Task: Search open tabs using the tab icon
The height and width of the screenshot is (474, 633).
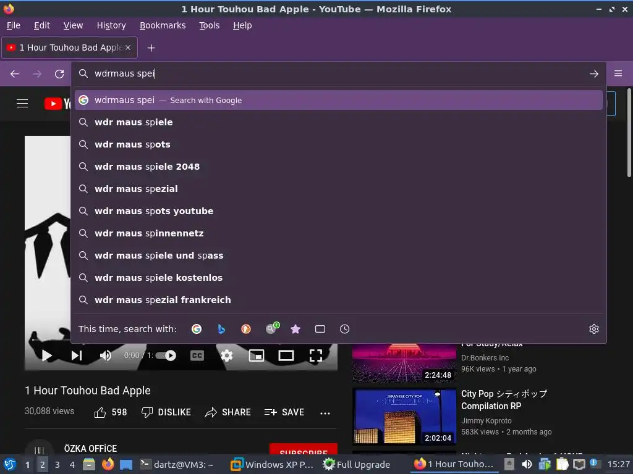Action: click(x=320, y=329)
